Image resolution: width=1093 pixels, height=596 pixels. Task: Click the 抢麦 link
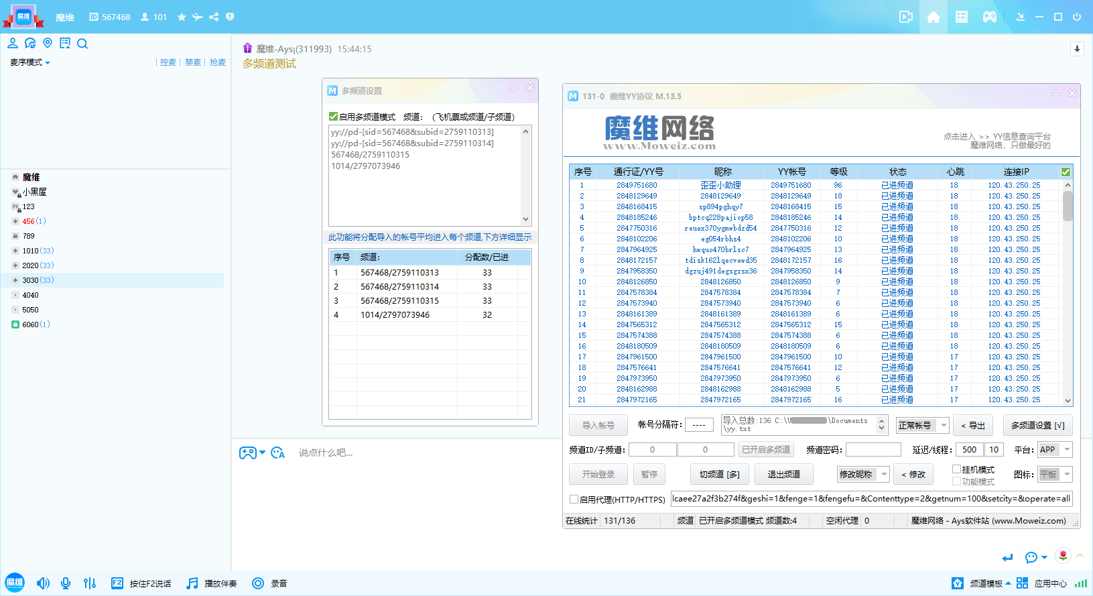pos(218,62)
